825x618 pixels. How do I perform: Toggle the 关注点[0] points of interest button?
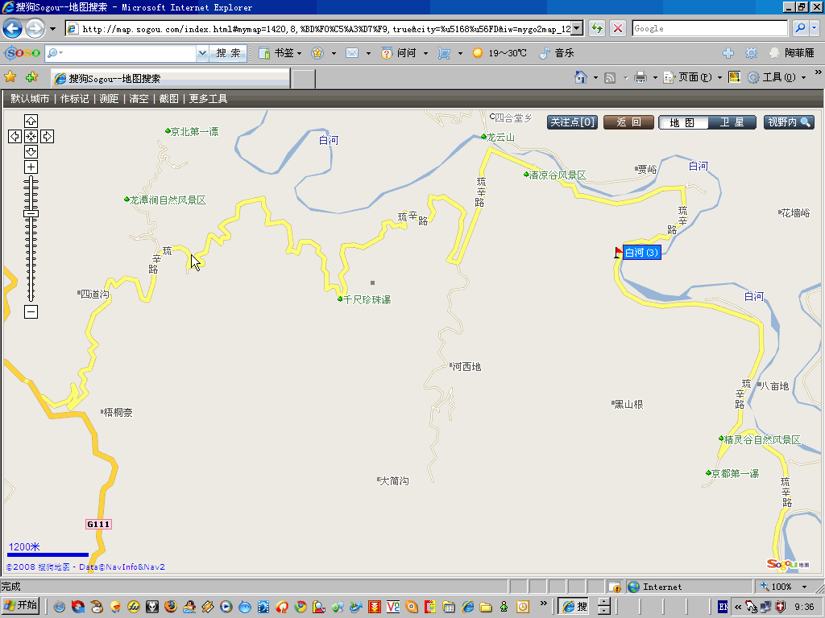[x=572, y=122]
